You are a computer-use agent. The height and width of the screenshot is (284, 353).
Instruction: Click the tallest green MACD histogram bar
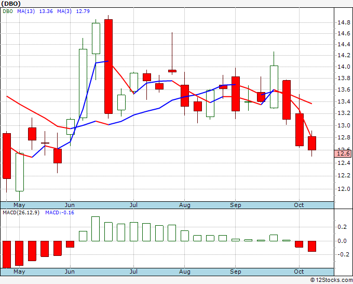[96, 229]
